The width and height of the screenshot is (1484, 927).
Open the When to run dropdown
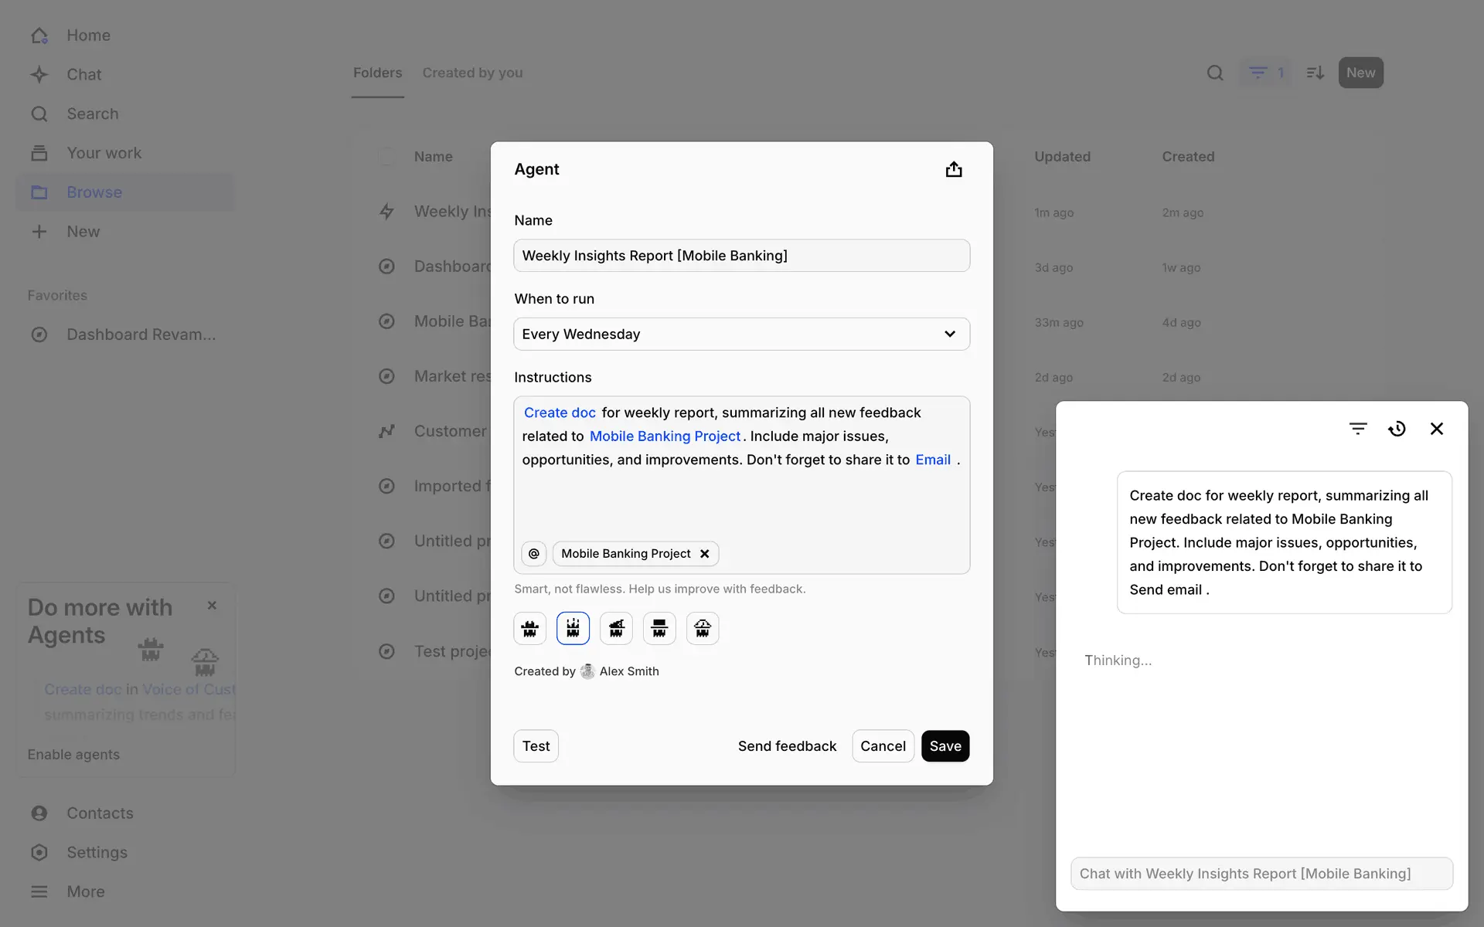coord(741,334)
